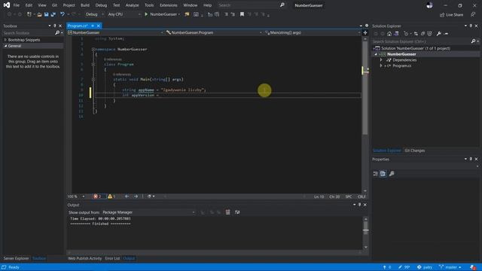Image resolution: width=482 pixels, height=271 pixels.
Task: Toggle Show All Files in Solution Explorer
Action: 430,34
